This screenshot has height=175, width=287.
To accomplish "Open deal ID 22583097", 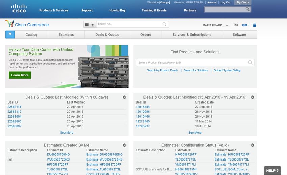I will coord(15,126).
